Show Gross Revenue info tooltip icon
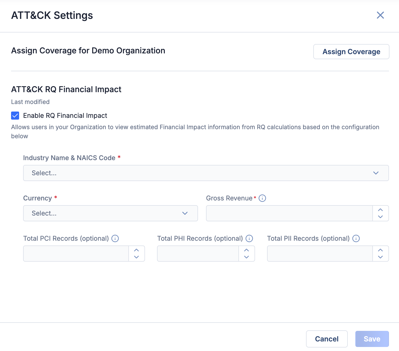The width and height of the screenshot is (399, 351). coord(262,198)
